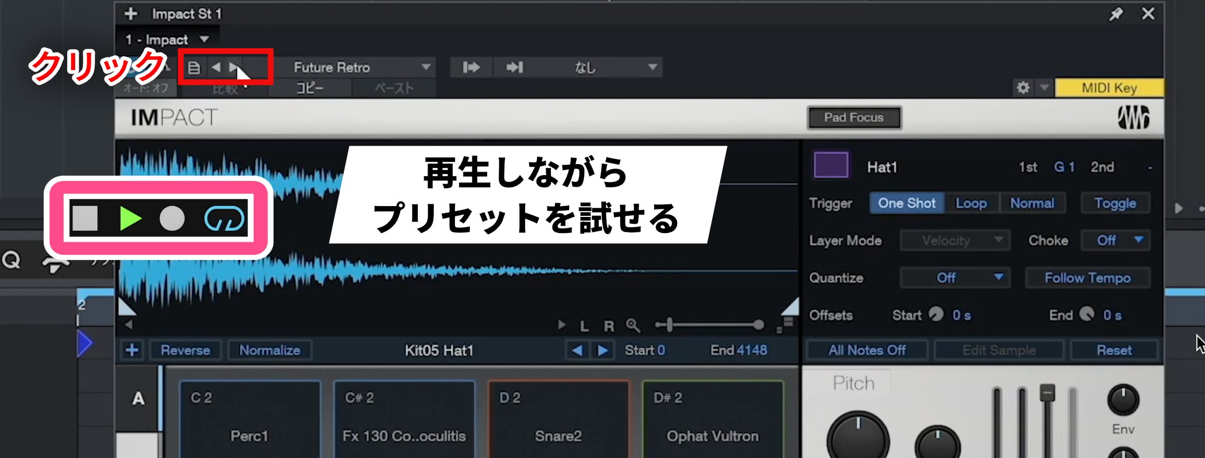Open the Quantize dropdown
Image resolution: width=1205 pixels, height=458 pixels.
(x=954, y=278)
